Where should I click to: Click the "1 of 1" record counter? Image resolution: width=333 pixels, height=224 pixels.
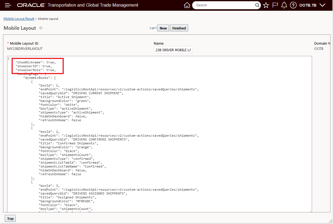153,28
